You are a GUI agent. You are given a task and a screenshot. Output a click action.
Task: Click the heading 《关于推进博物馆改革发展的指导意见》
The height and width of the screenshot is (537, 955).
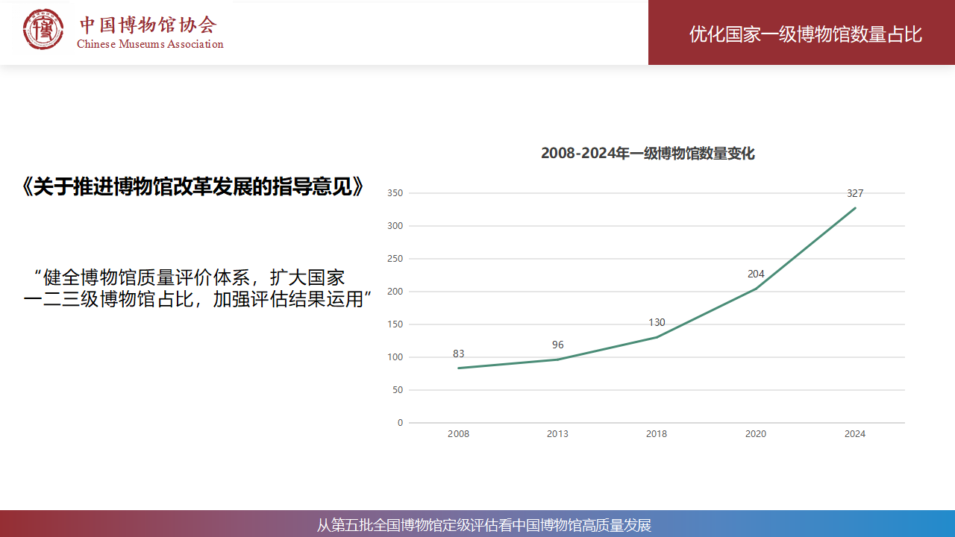(193, 186)
